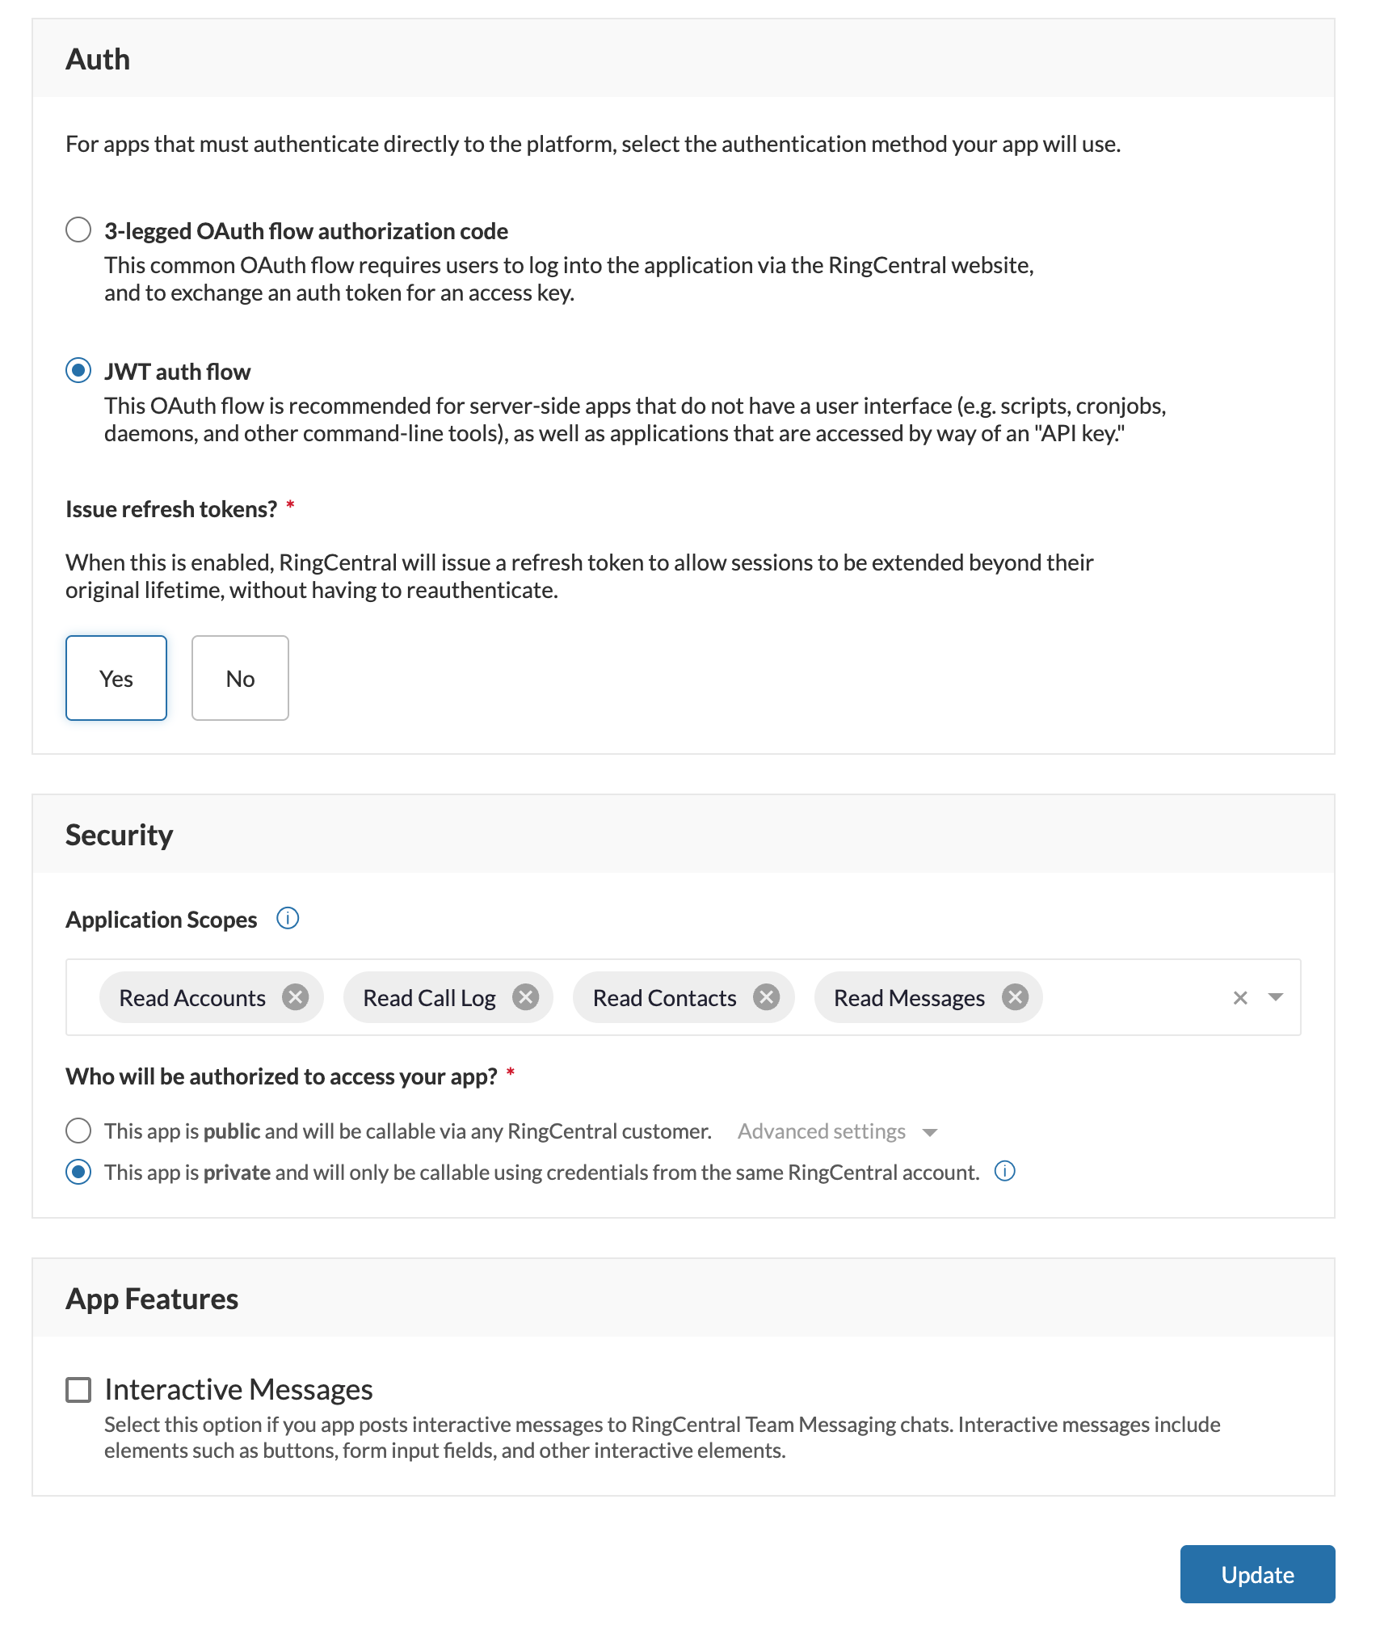Select the 3-legged OAuth flow option

78,230
